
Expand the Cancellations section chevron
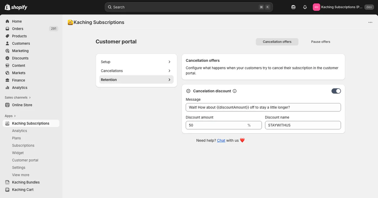coord(169,71)
